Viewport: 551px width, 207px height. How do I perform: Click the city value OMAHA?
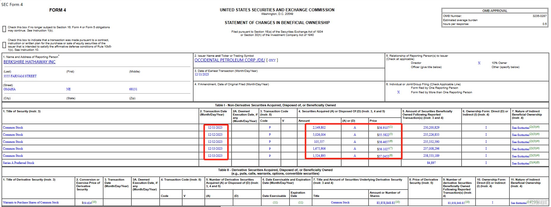click(10, 89)
